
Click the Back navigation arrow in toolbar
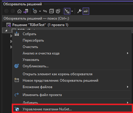[6, 11]
